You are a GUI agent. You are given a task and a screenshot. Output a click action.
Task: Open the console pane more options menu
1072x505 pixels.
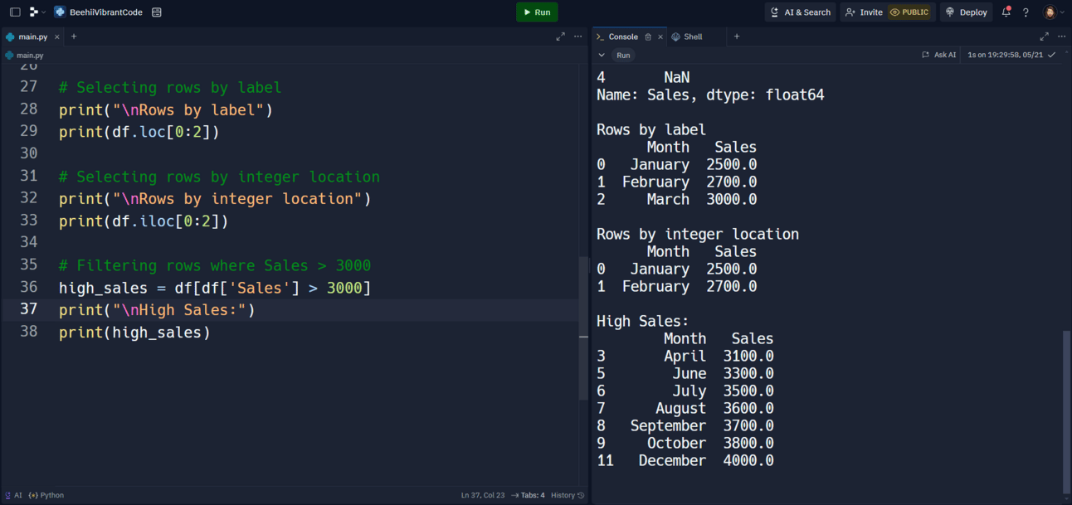pos(1062,36)
